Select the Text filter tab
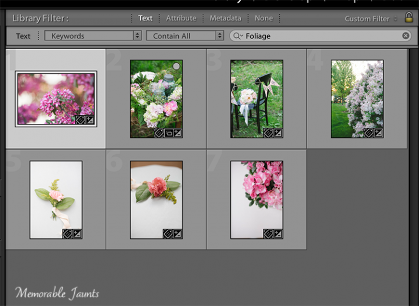 145,18
